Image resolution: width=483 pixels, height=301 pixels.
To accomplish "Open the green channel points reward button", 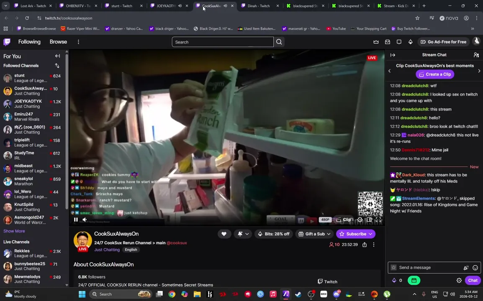I will coord(414,281).
